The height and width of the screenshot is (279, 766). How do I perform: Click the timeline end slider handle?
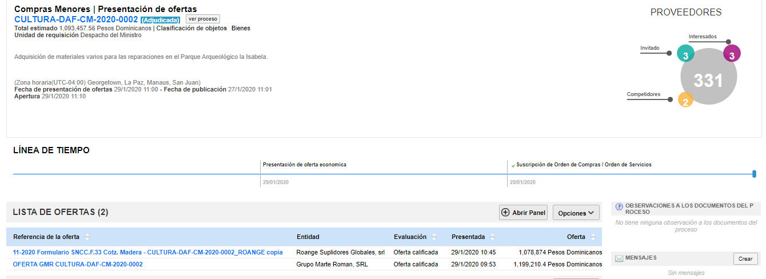click(x=754, y=174)
